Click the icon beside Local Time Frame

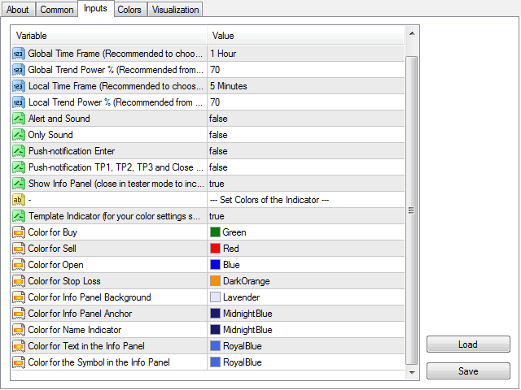point(19,86)
